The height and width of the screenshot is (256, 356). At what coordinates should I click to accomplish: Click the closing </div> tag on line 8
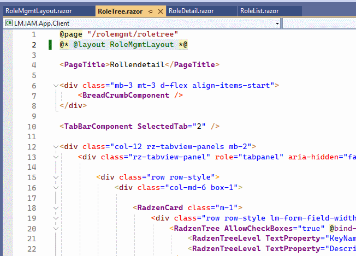pos(73,105)
